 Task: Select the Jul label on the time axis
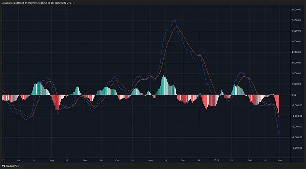pyautogui.click(x=18, y=161)
